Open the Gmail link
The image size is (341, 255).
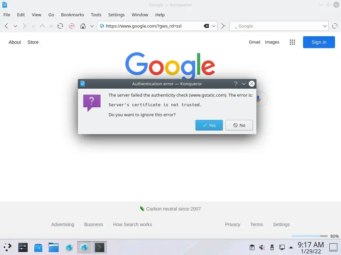[254, 42]
